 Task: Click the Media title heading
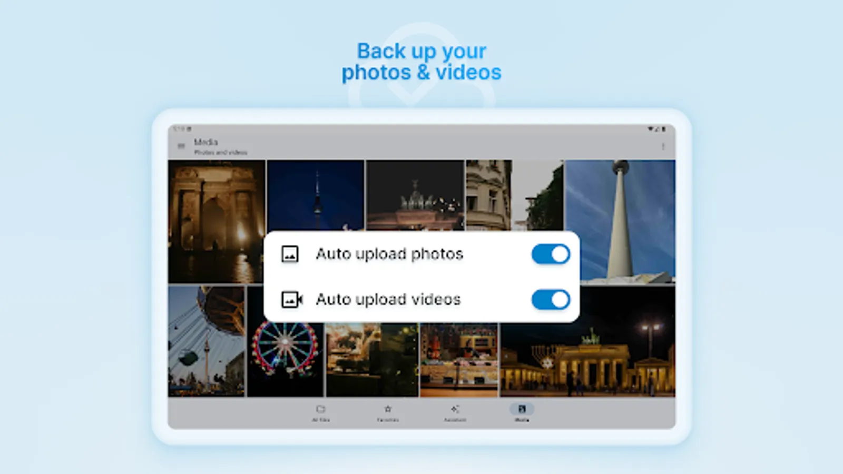click(207, 142)
